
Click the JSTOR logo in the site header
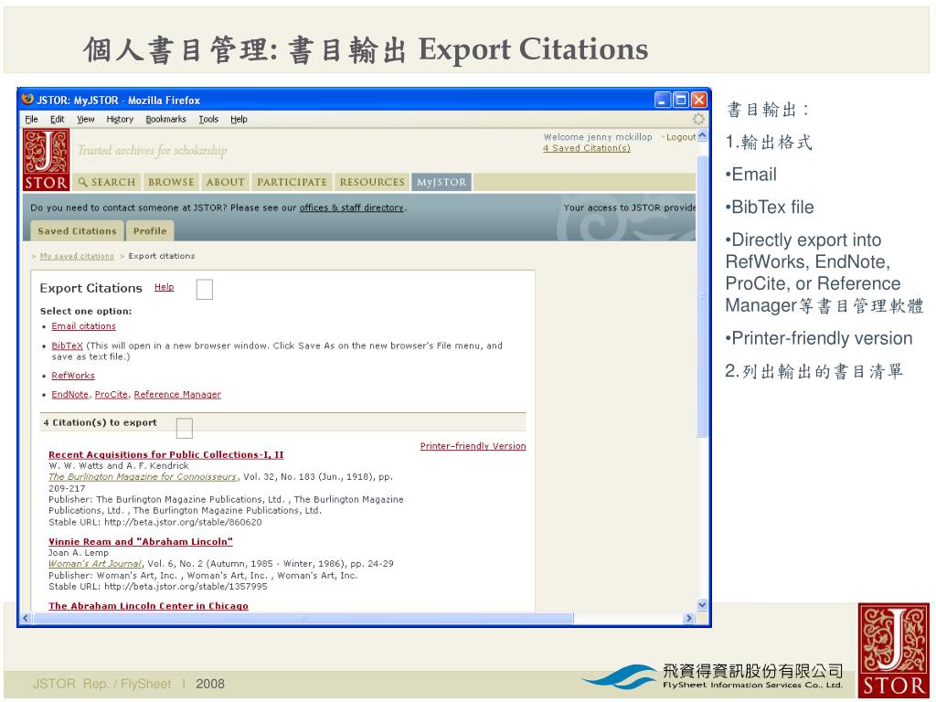[46, 160]
